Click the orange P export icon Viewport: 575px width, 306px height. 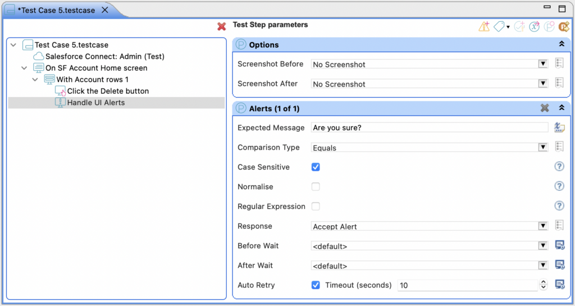click(x=564, y=26)
